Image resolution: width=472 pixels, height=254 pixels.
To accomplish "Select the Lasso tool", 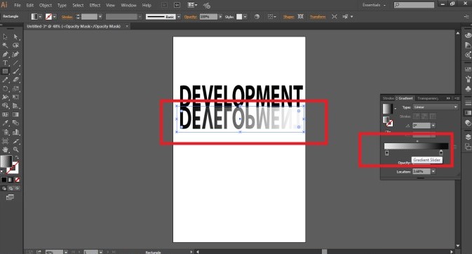I will click(x=15, y=46).
